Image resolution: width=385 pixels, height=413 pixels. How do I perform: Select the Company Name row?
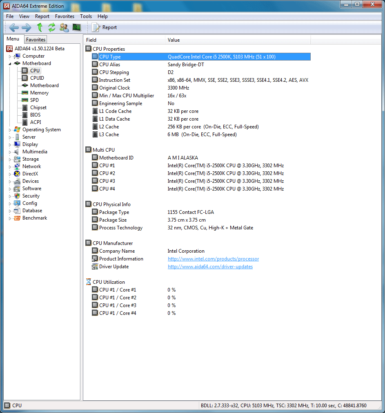click(201, 251)
